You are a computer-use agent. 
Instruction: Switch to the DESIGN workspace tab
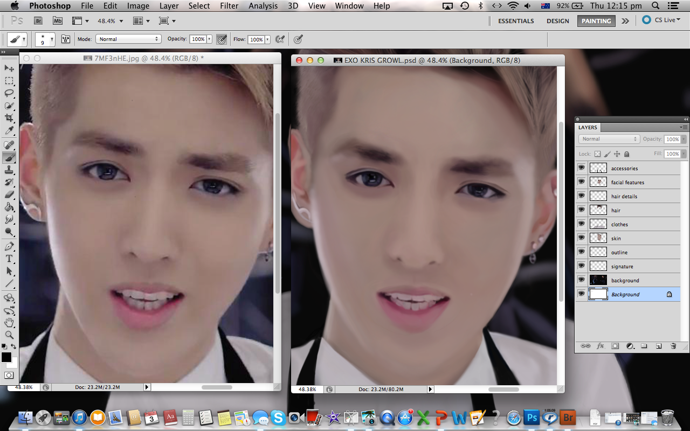pos(557,20)
